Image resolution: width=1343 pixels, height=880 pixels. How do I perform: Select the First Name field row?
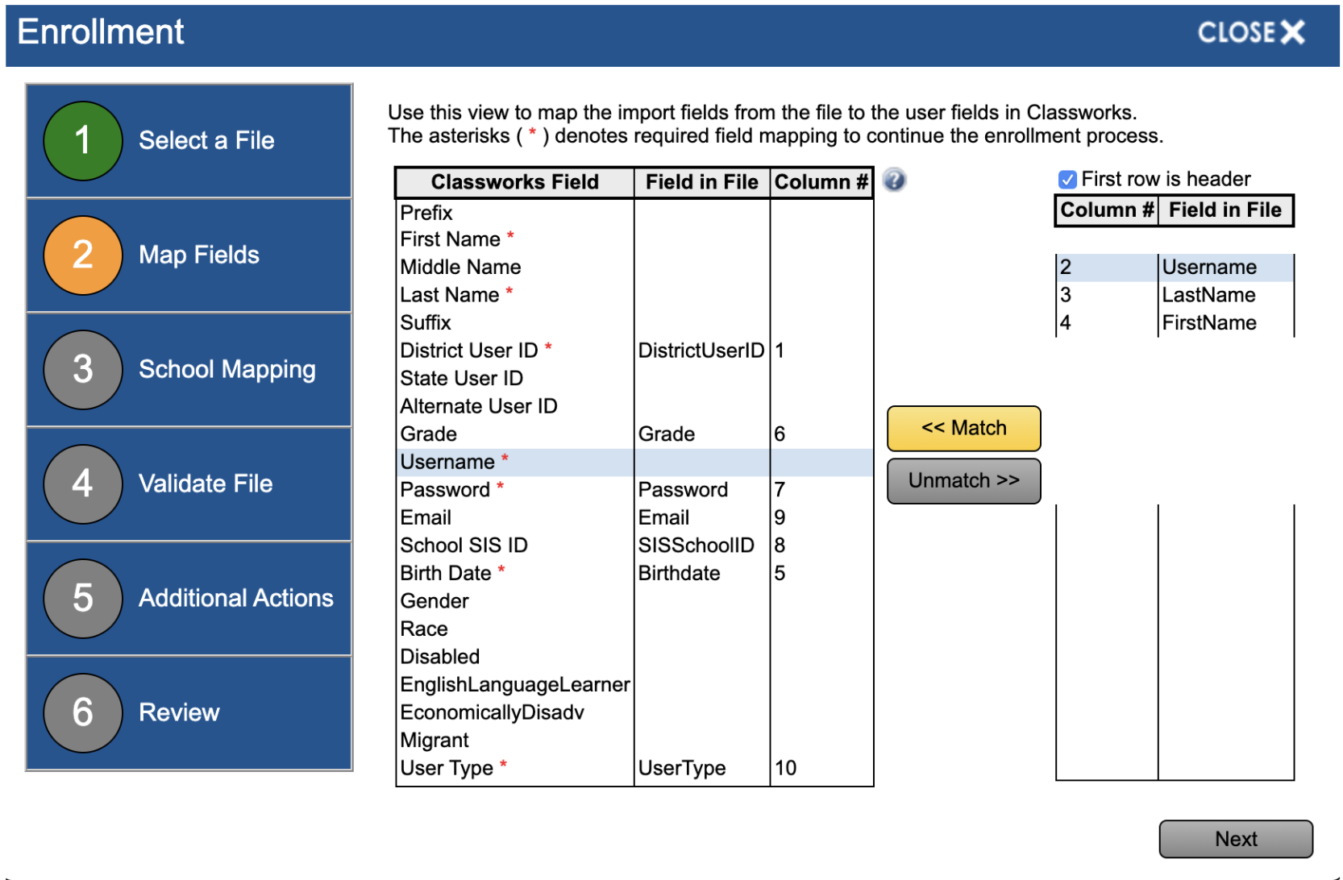click(x=634, y=239)
